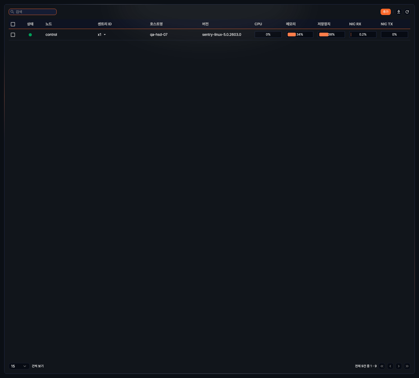Go to the next page
The image size is (419, 378).
tap(398, 366)
